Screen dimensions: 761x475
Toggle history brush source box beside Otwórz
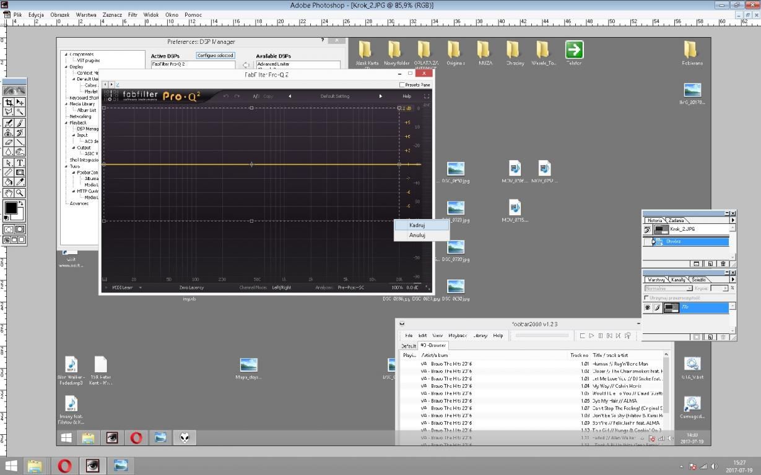[648, 242]
